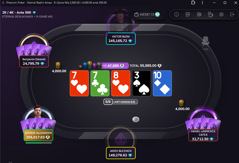Open the wallet balance 68387.13
239x163 pixels.
[x=147, y=14]
